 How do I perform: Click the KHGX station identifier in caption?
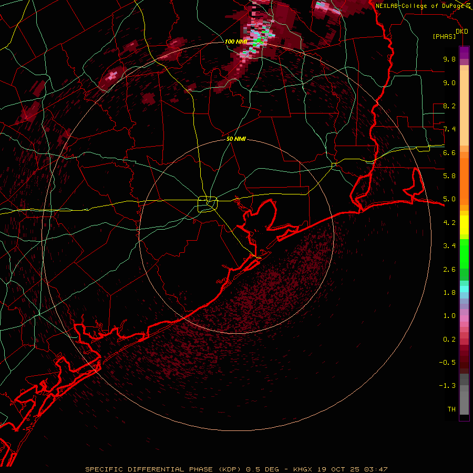(x=303, y=469)
